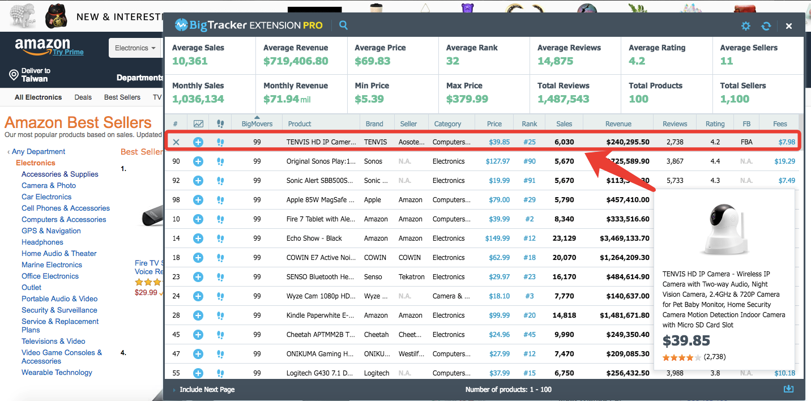This screenshot has height=401, width=811.
Task: Expand Include Next Page option
Action: pyautogui.click(x=204, y=390)
